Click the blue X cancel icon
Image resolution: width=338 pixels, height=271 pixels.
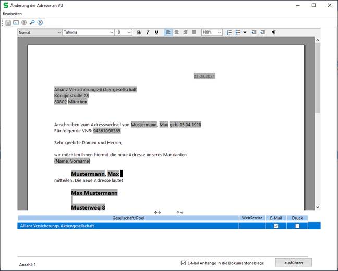tap(40, 22)
